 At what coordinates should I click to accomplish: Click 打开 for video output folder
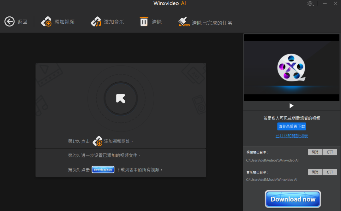pos(330,152)
